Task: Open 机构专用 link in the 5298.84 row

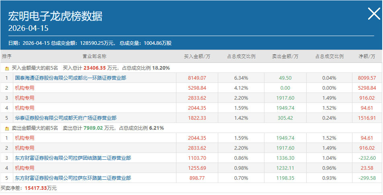Action: [25, 88]
